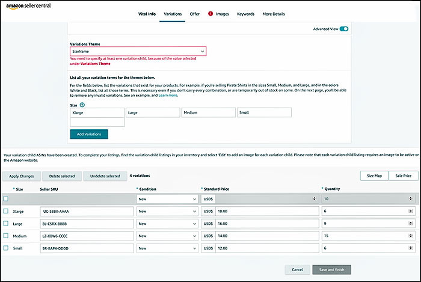Click the Save and finish button
This screenshot has width=421, height=282.
click(331, 270)
